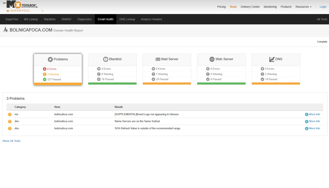Click the warning icon beside 1 Warning
The image size is (329, 188).
coord(154,74)
